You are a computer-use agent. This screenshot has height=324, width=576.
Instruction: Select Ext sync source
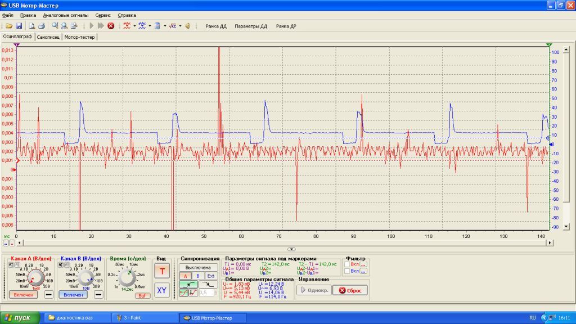coord(211,276)
